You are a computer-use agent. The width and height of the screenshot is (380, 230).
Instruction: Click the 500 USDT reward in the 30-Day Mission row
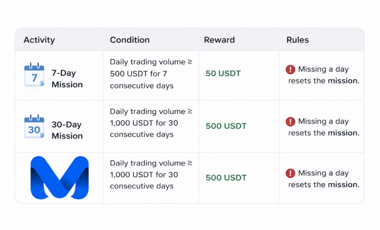pos(226,126)
